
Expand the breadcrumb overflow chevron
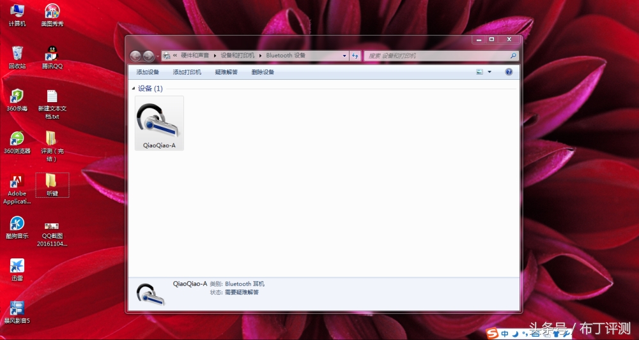point(175,55)
